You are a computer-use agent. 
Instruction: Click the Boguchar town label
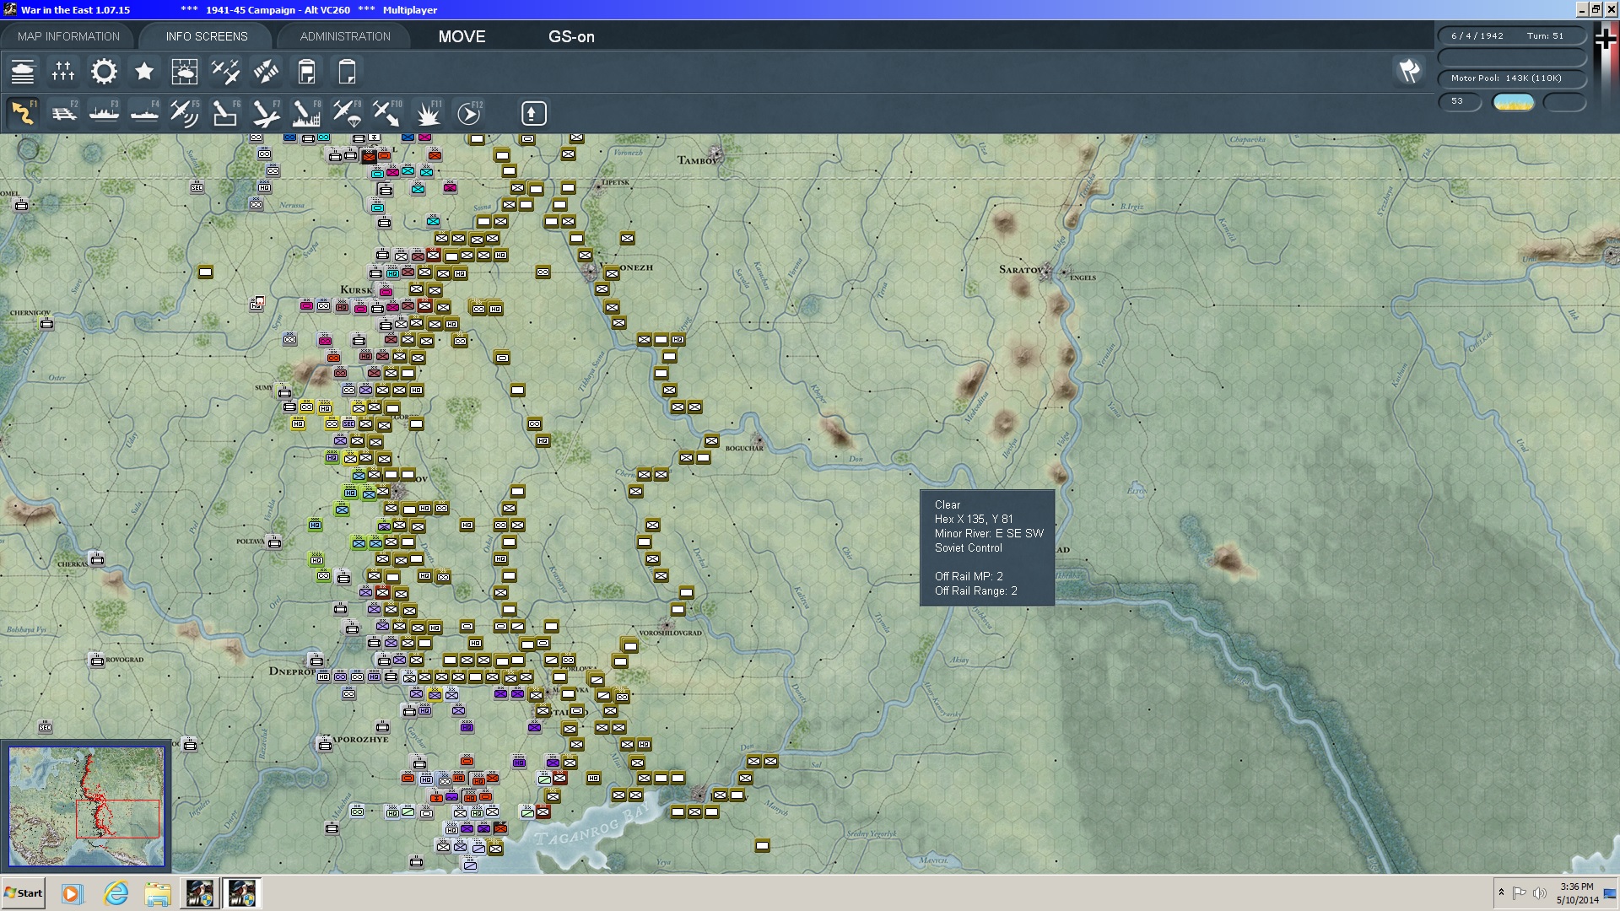(744, 448)
